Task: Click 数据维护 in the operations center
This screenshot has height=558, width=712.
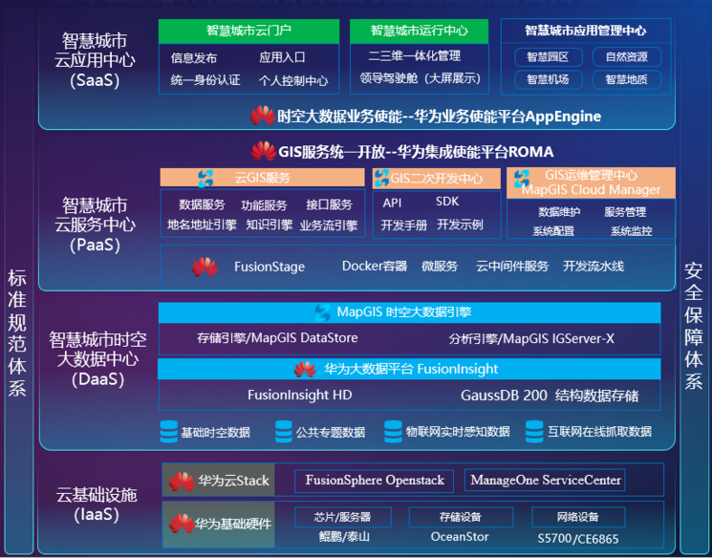Action: (x=559, y=212)
